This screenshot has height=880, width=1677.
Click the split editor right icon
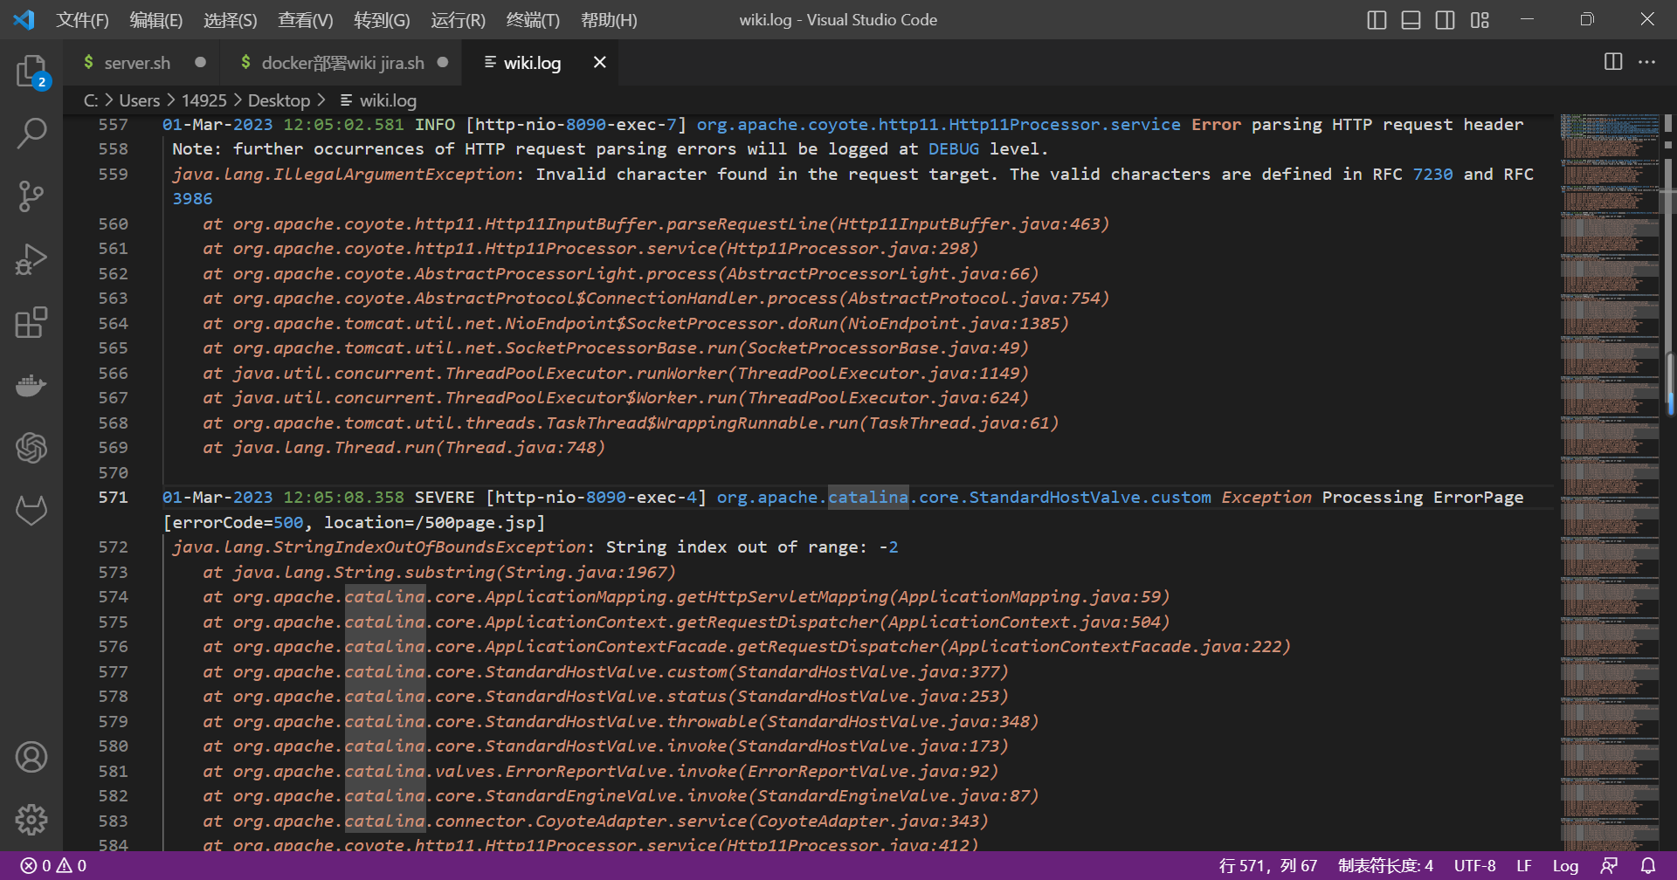[x=1613, y=62]
